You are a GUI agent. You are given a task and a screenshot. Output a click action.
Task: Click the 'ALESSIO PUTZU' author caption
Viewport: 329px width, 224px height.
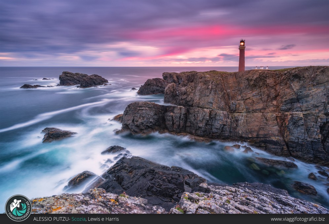(x=51, y=219)
